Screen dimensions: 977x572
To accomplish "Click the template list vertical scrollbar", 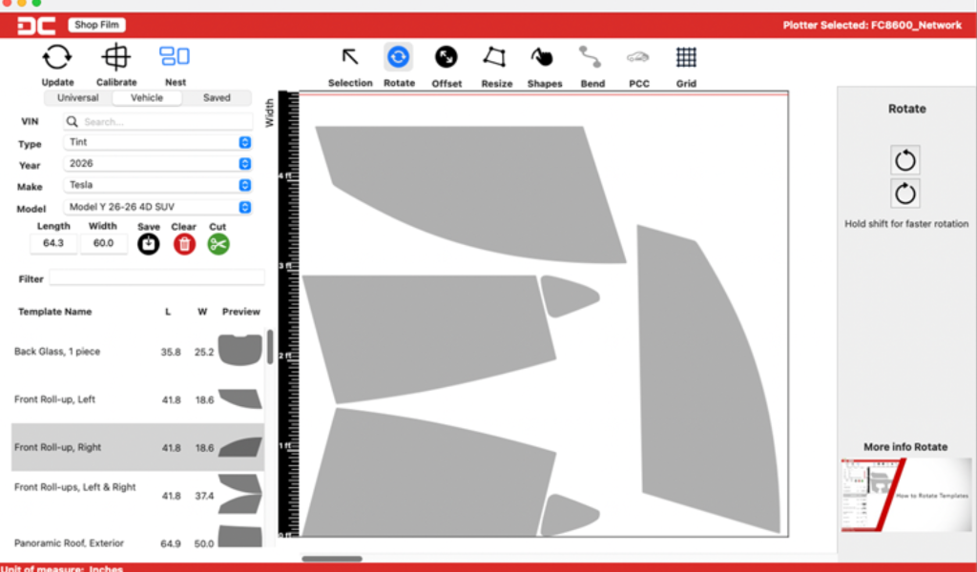I will pos(270,347).
